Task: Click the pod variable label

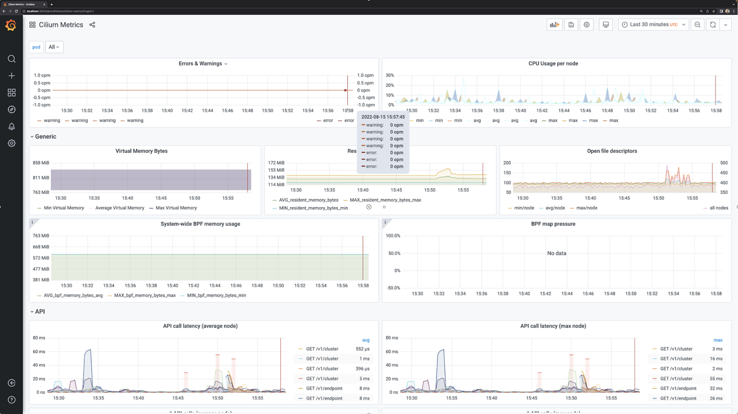Action: 36,47
